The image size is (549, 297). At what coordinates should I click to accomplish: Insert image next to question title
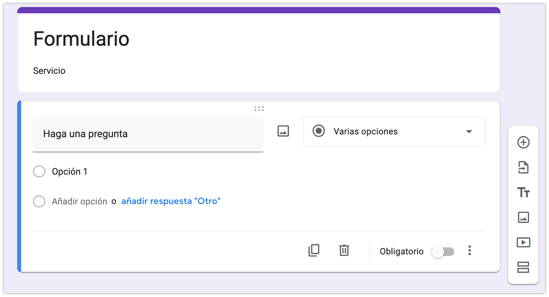point(283,131)
